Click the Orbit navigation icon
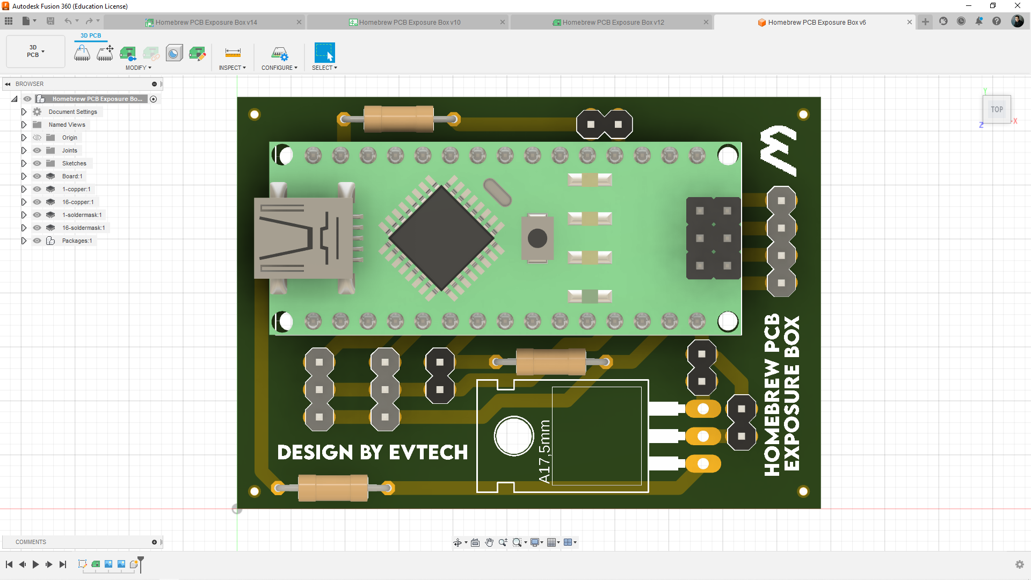The image size is (1031, 580). pos(457,542)
